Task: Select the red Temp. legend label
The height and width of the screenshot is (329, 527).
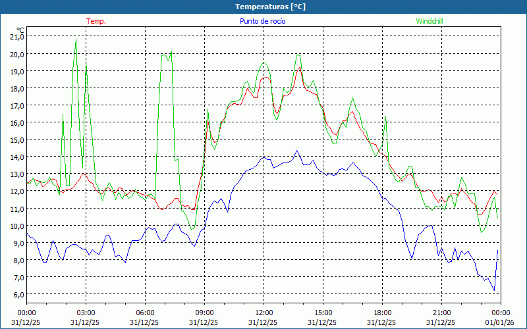Action: pos(96,21)
